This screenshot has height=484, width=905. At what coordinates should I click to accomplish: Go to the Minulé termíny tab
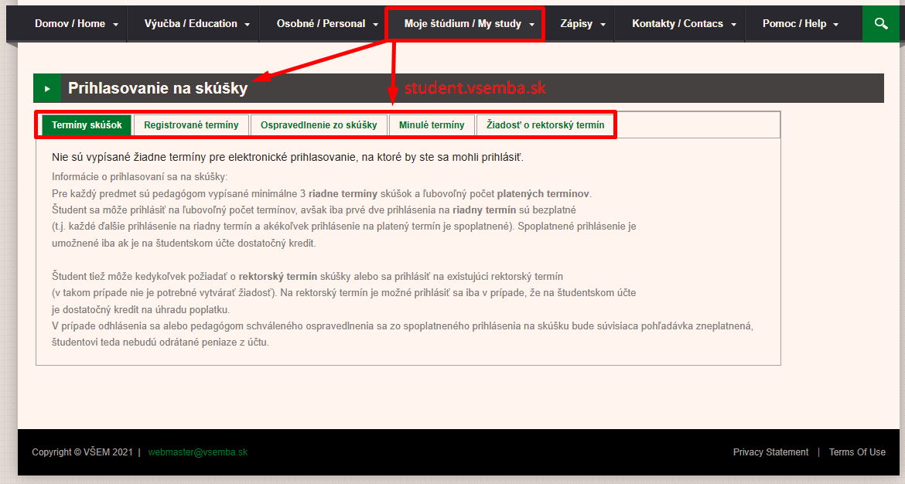coord(432,125)
